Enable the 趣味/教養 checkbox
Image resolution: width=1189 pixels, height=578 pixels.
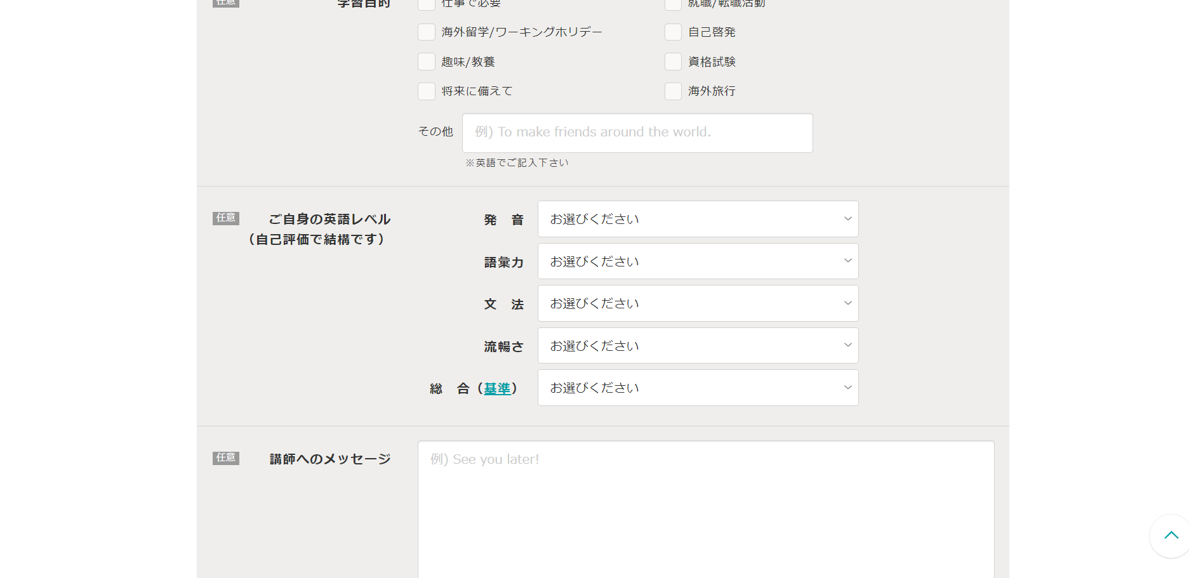point(427,62)
